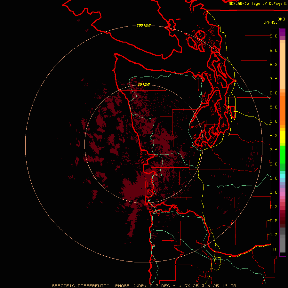The height and width of the screenshot is (288, 288).
Task: Click the purple top segment of color bar
Action: pos(283,32)
